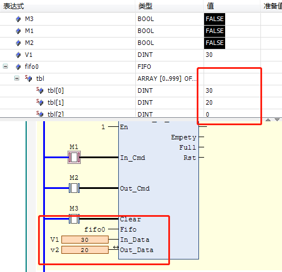This screenshot has height=272, width=282.
Task: Click the 表达式 column header
Action: coord(68,6)
